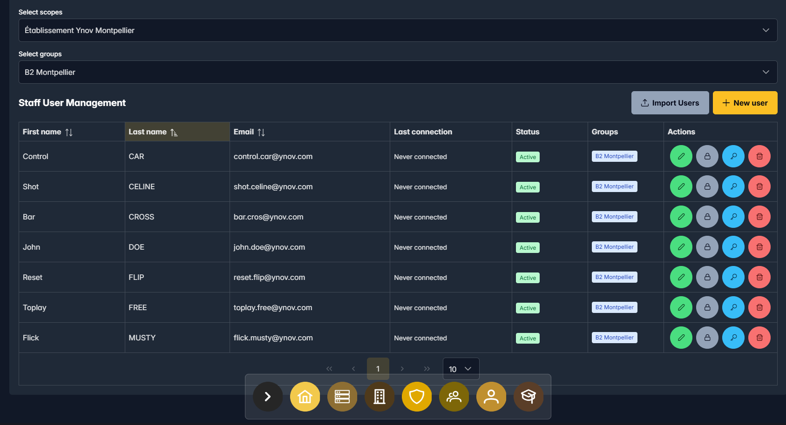
Task: Click the green edit pencil for Control CAR
Action: tap(681, 156)
